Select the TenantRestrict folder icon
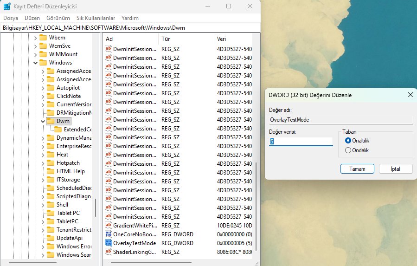This screenshot has width=417, height=266. tap(51, 230)
